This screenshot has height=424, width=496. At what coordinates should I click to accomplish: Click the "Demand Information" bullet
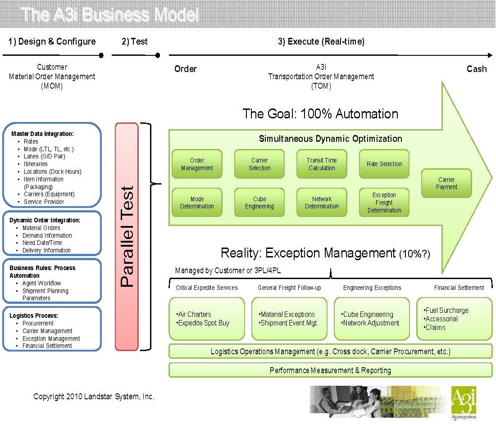pos(47,235)
